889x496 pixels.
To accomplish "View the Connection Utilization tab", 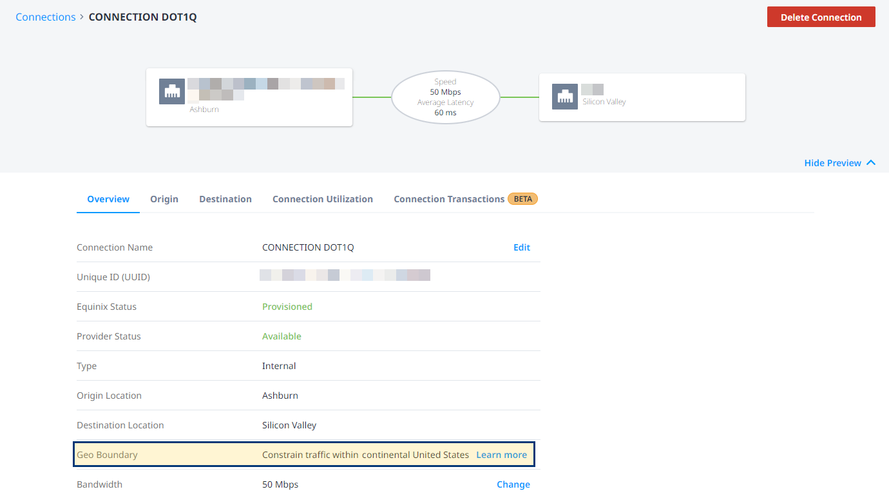I will click(323, 199).
